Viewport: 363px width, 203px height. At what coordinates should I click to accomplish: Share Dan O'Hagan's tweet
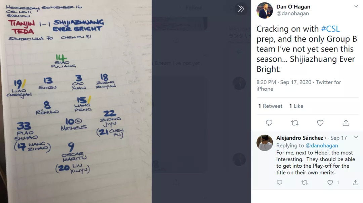click(x=346, y=123)
